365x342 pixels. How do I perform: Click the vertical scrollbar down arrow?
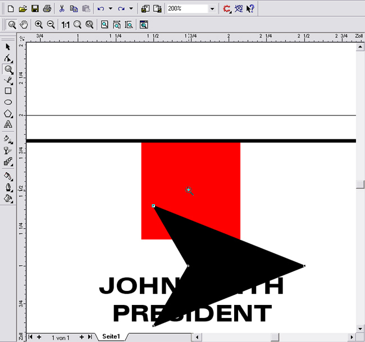pos(360,328)
